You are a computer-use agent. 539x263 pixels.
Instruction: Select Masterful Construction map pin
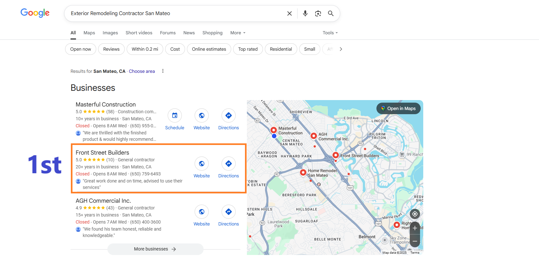pos(274,130)
